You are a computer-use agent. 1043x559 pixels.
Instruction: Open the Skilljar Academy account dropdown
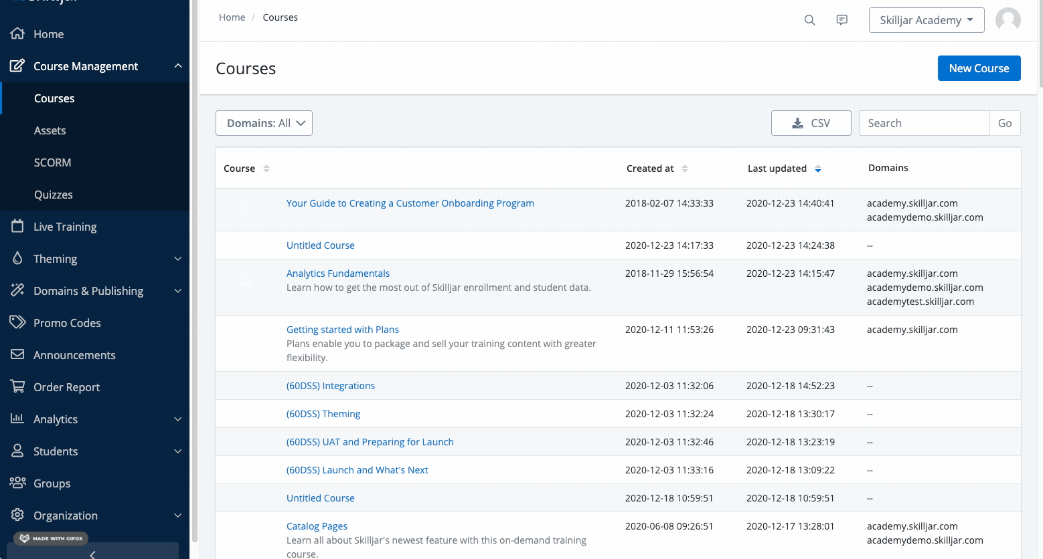pos(926,20)
